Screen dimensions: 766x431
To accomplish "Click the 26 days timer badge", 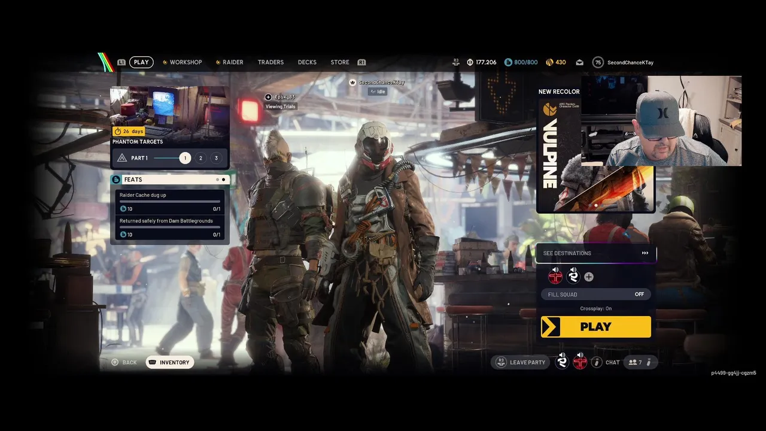I will 129,131.
